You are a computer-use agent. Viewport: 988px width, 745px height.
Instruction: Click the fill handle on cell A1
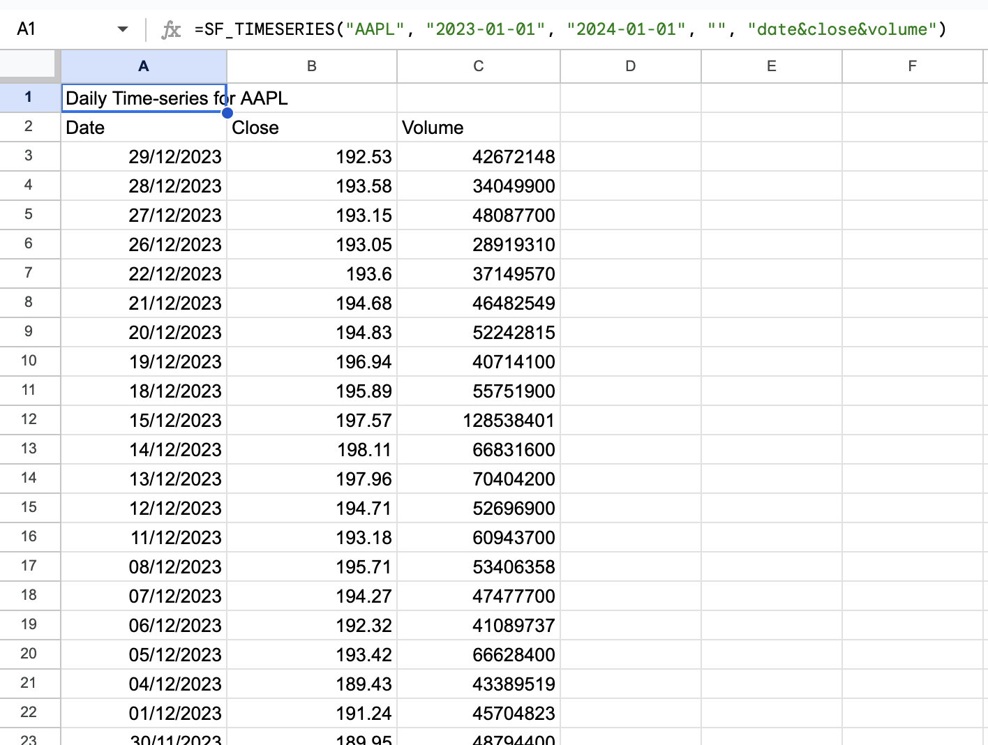[x=227, y=112]
